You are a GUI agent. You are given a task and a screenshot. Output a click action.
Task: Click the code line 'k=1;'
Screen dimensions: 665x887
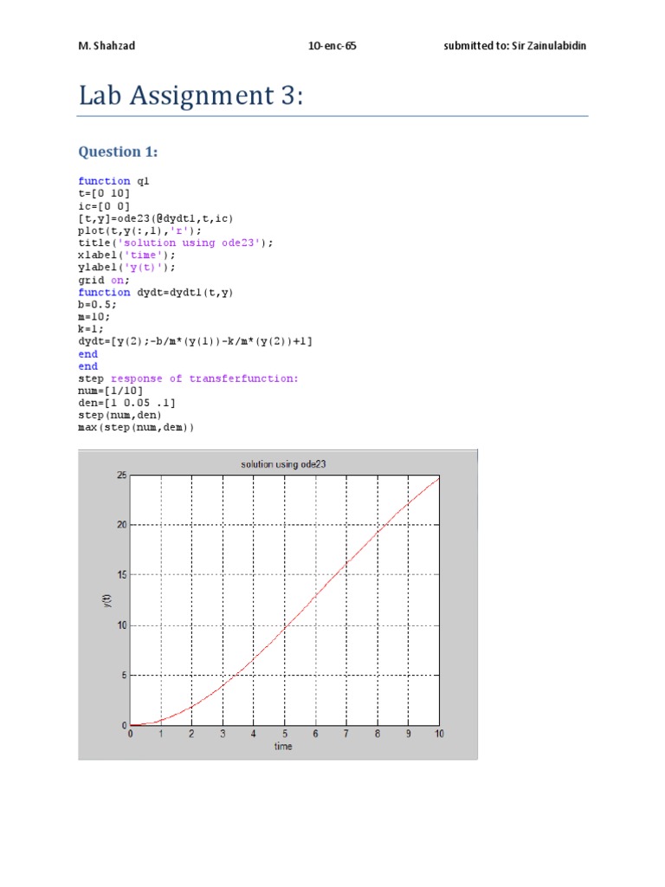90,328
